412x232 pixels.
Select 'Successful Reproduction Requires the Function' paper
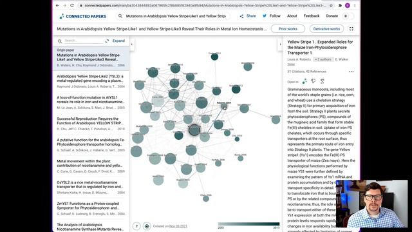pos(91,123)
